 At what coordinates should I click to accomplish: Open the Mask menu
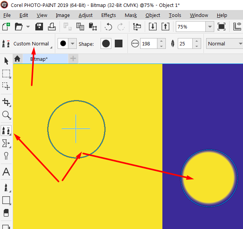pos(131,15)
